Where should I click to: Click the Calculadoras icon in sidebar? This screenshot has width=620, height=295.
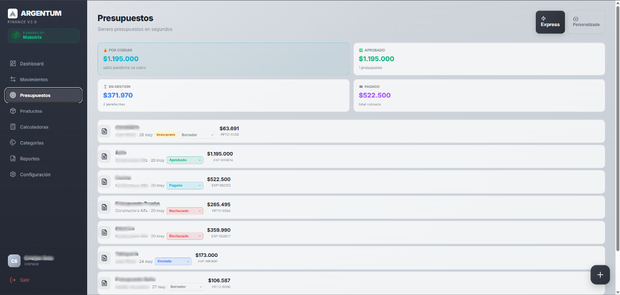point(13,127)
